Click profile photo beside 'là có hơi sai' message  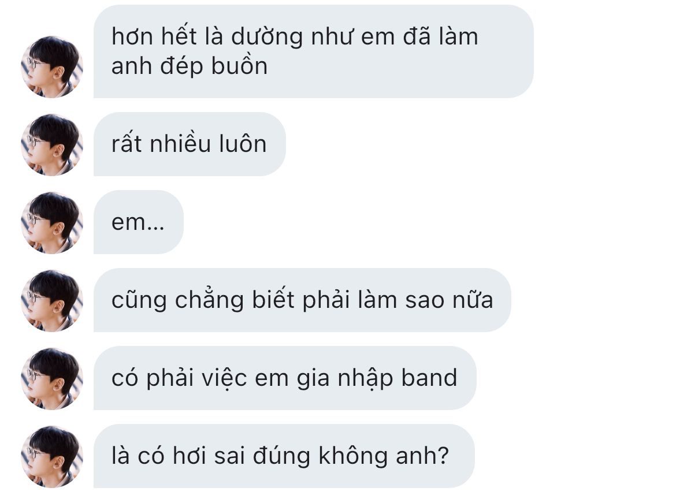[x=52, y=457]
